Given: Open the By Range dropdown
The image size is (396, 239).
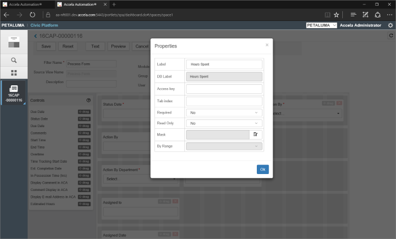Looking at the screenshot, I should [x=224, y=146].
